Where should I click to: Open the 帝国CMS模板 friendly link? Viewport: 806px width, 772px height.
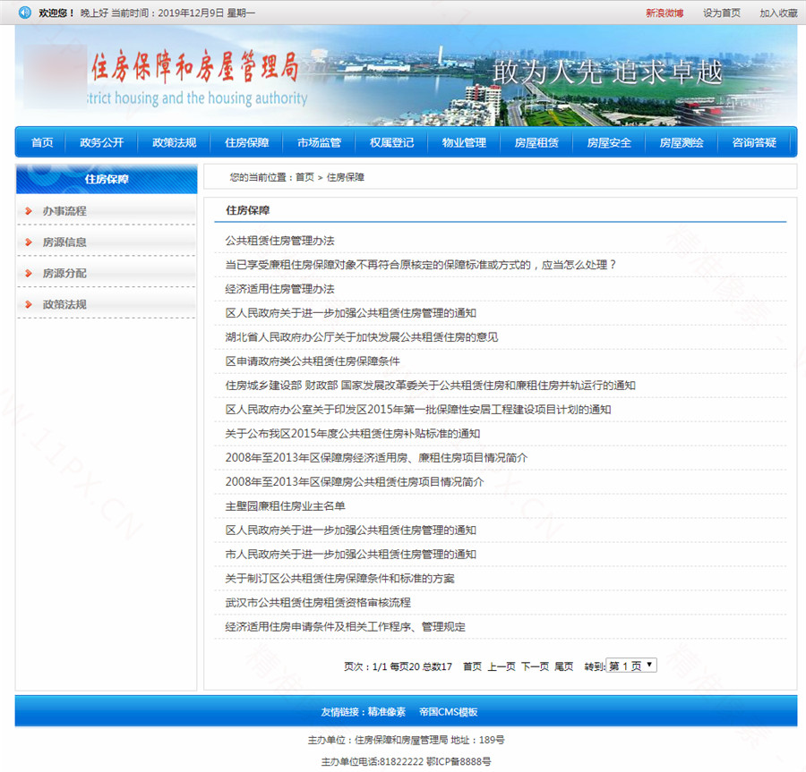(448, 712)
